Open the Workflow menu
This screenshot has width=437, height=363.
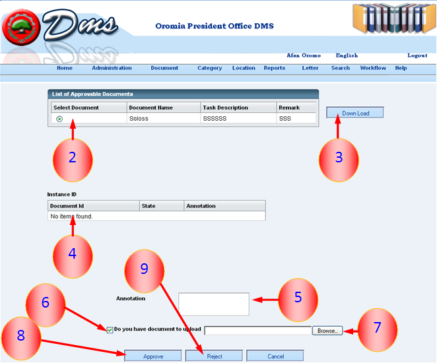tap(373, 68)
